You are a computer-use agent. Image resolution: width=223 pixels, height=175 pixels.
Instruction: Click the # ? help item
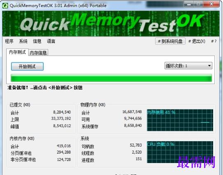[x=214, y=41]
